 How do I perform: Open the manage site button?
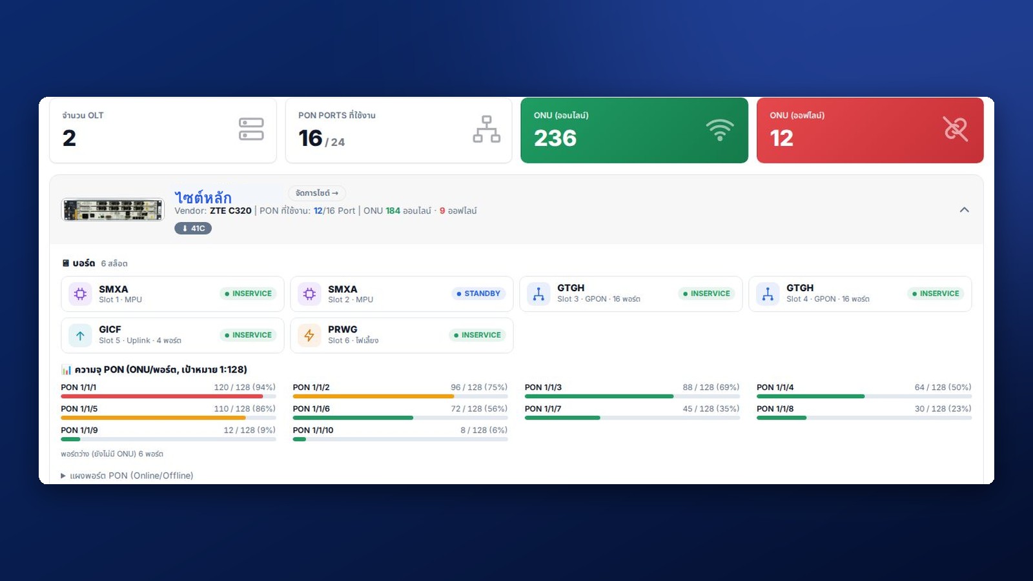[x=317, y=193]
